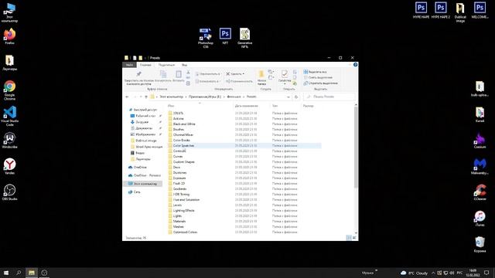Click Invert selection in the ribbon
The height and width of the screenshot is (278, 495).
pyautogui.click(x=320, y=83)
